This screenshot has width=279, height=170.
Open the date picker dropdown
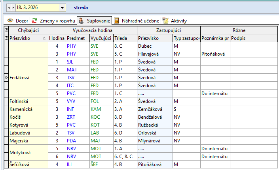click(x=62, y=7)
